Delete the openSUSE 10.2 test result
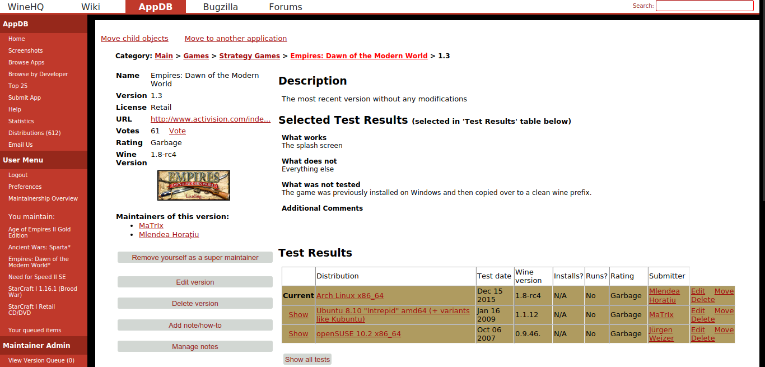The height and width of the screenshot is (367, 765). tap(703, 338)
